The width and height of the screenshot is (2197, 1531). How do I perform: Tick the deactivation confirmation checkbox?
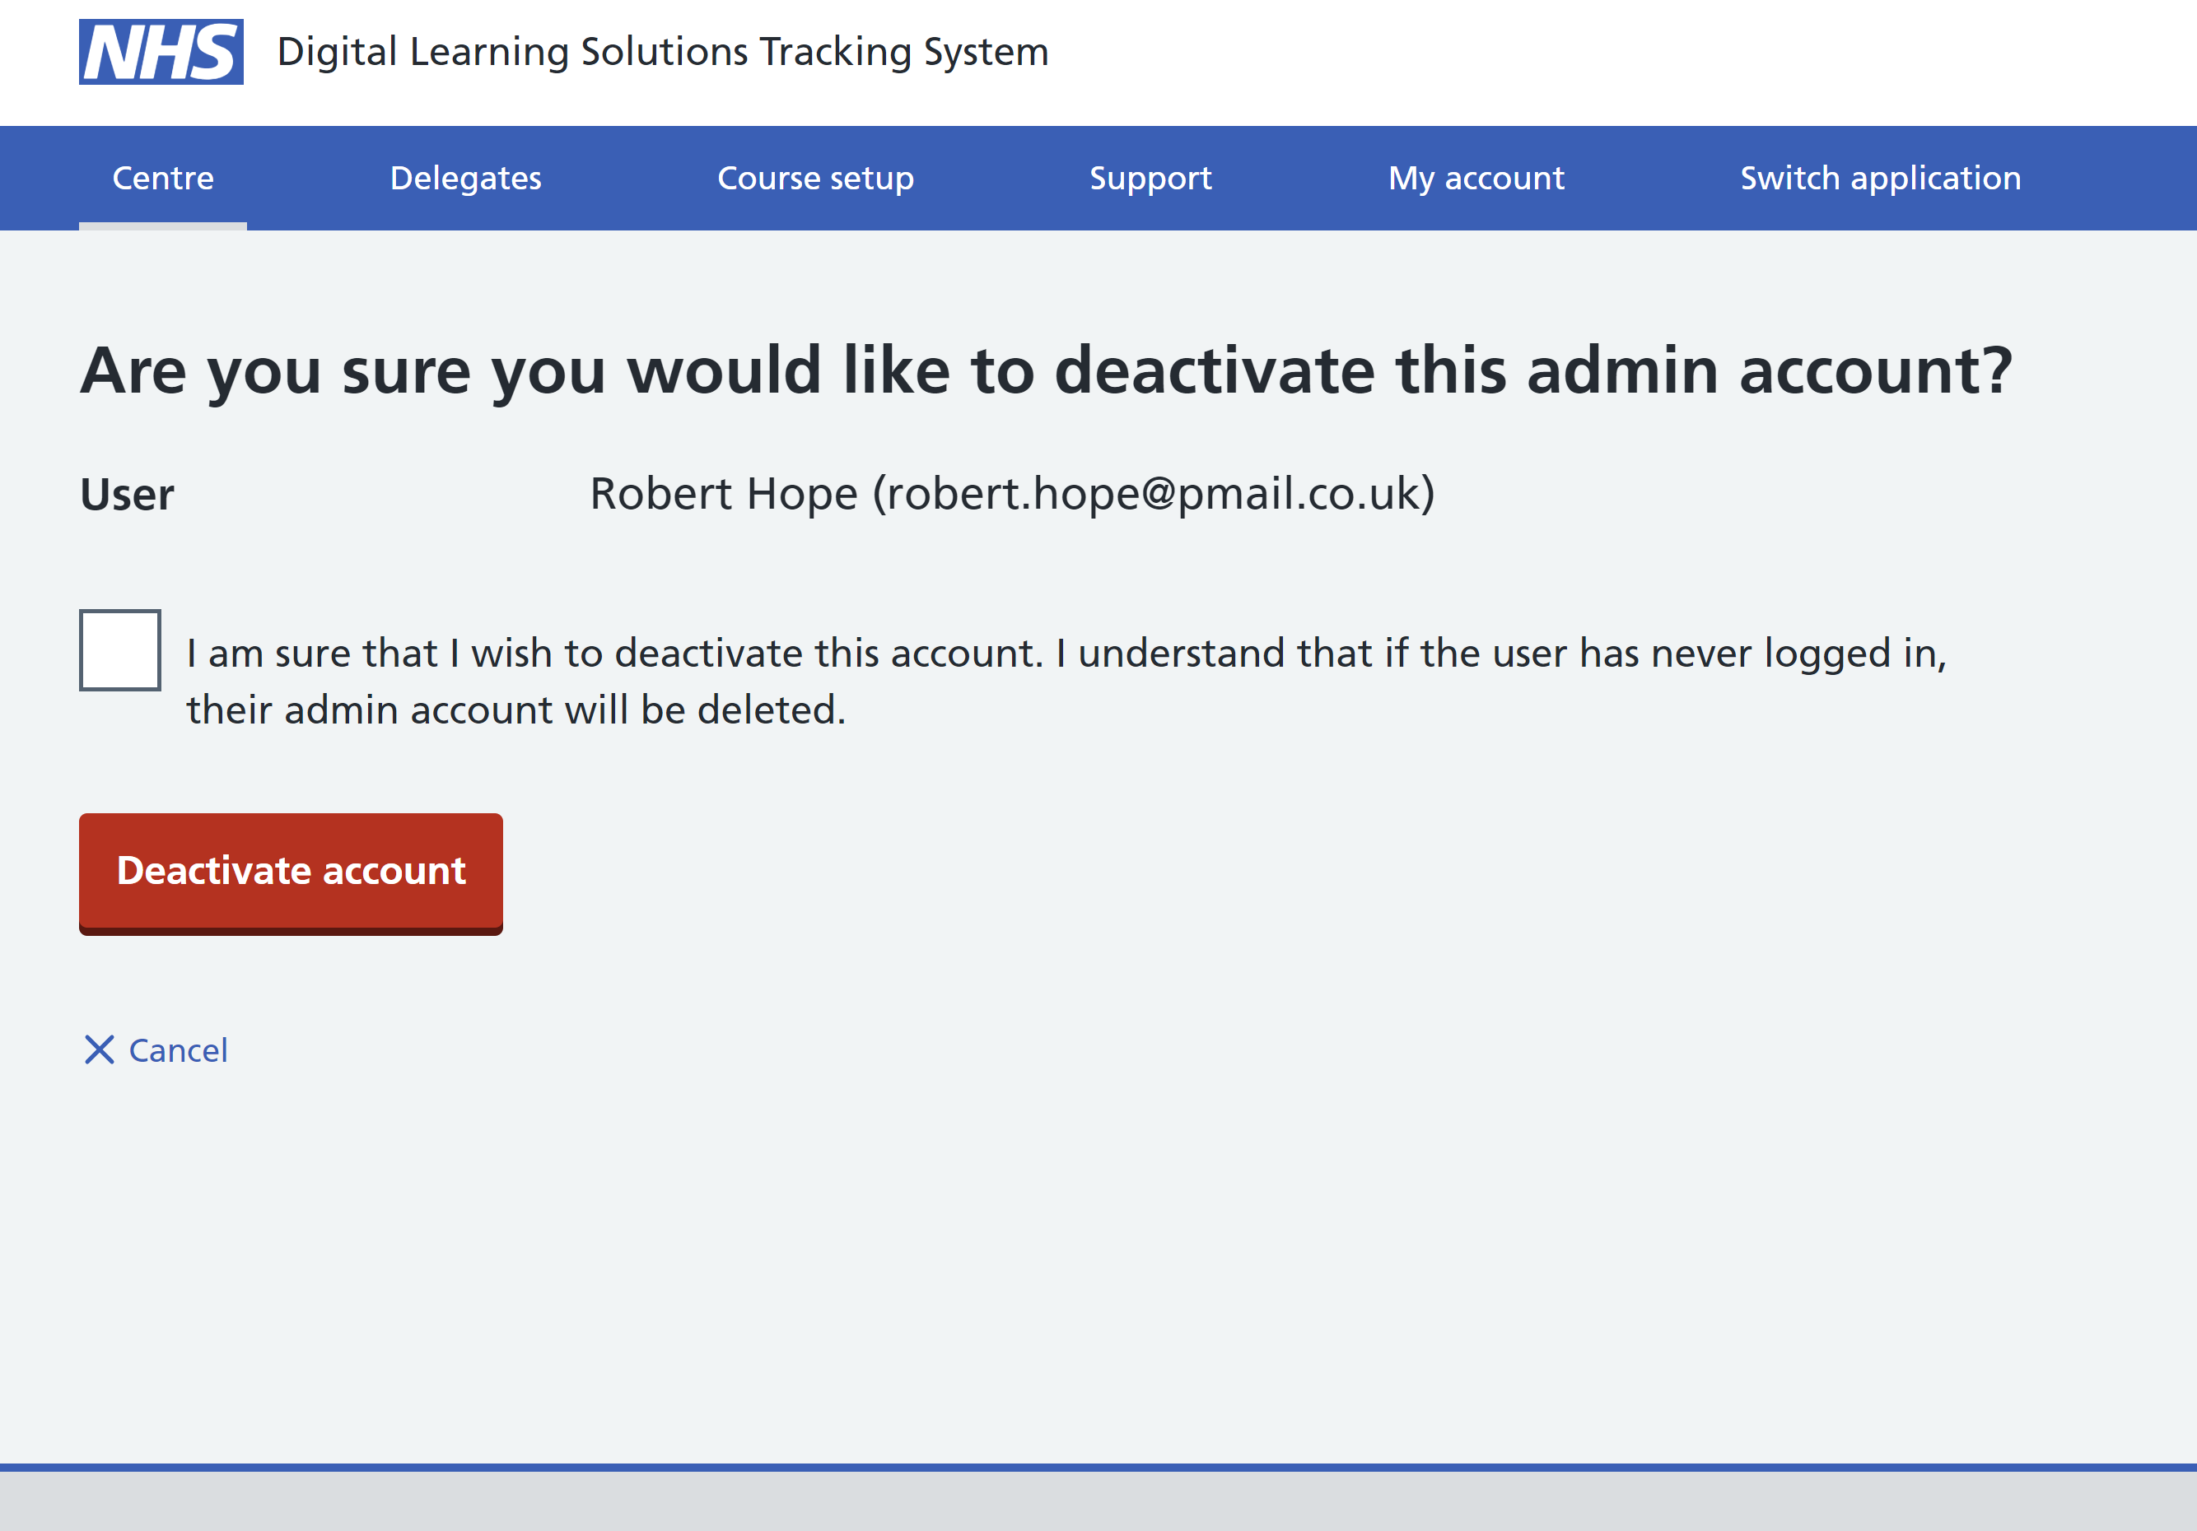point(119,650)
